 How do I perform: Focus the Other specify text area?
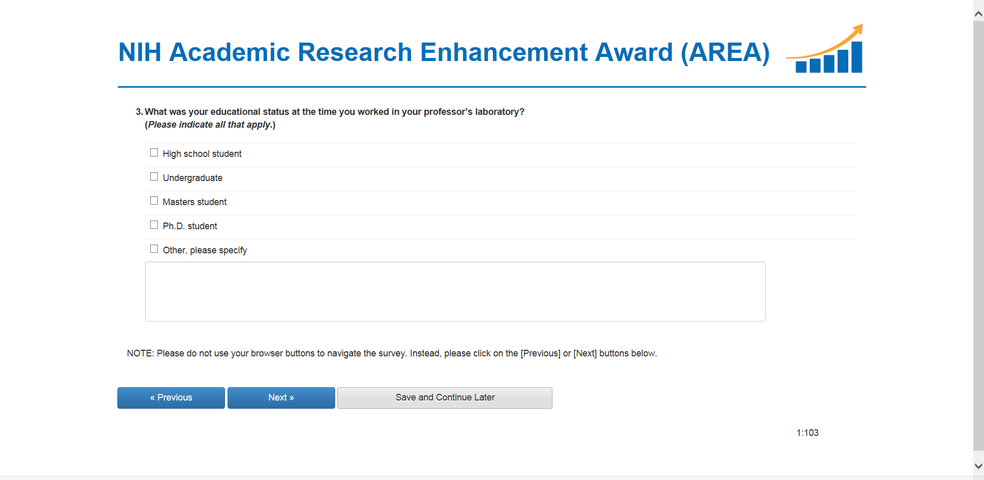click(455, 291)
